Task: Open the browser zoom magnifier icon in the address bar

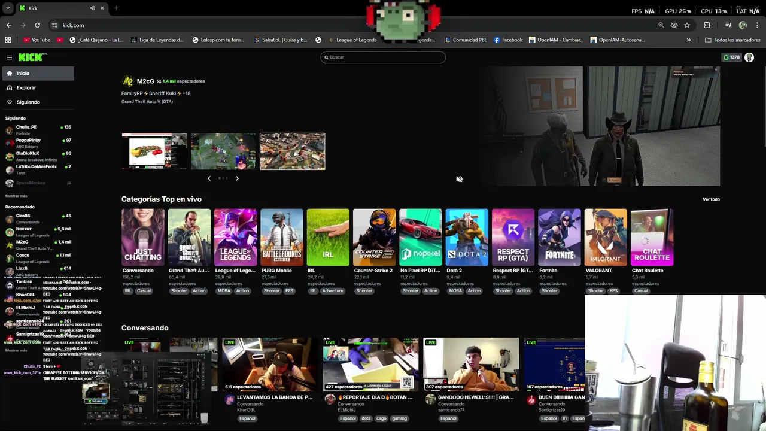Action: 661,25
